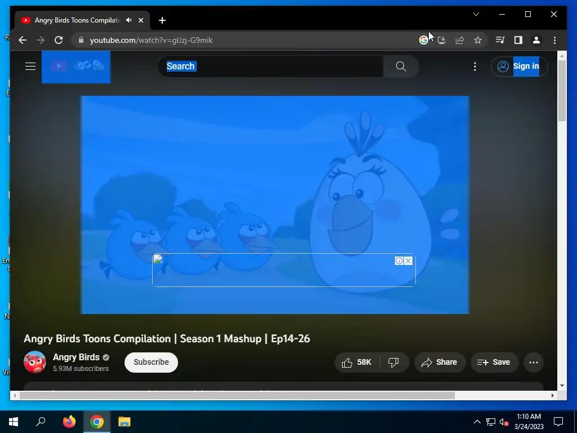This screenshot has width=577, height=433.
Task: Like the video with thumbs up 58K
Action: (357, 363)
